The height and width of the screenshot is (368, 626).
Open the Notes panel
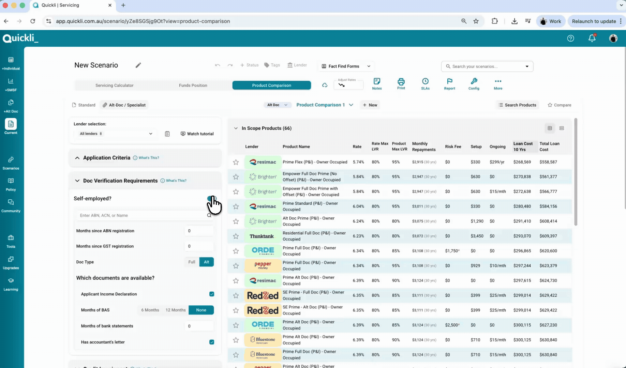377,84
